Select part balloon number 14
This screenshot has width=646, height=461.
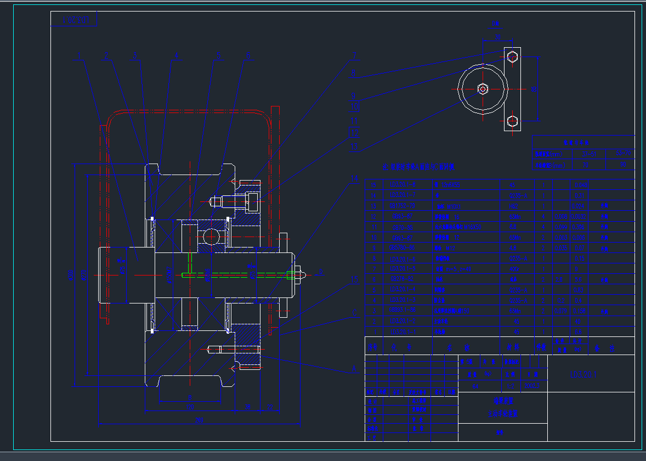pyautogui.click(x=354, y=179)
